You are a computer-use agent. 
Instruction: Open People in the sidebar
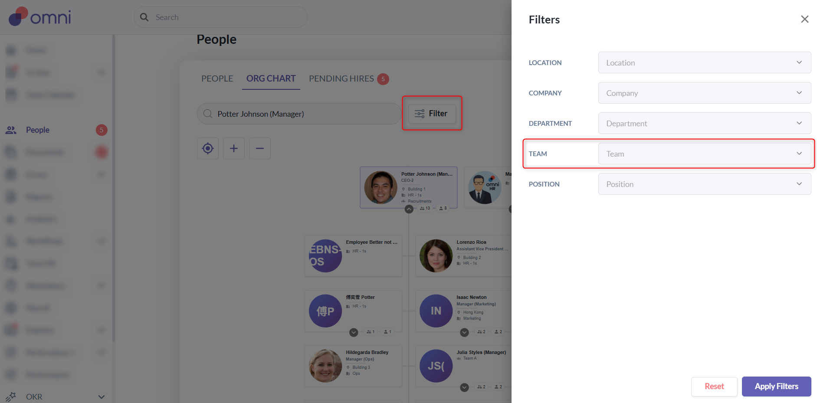point(38,130)
